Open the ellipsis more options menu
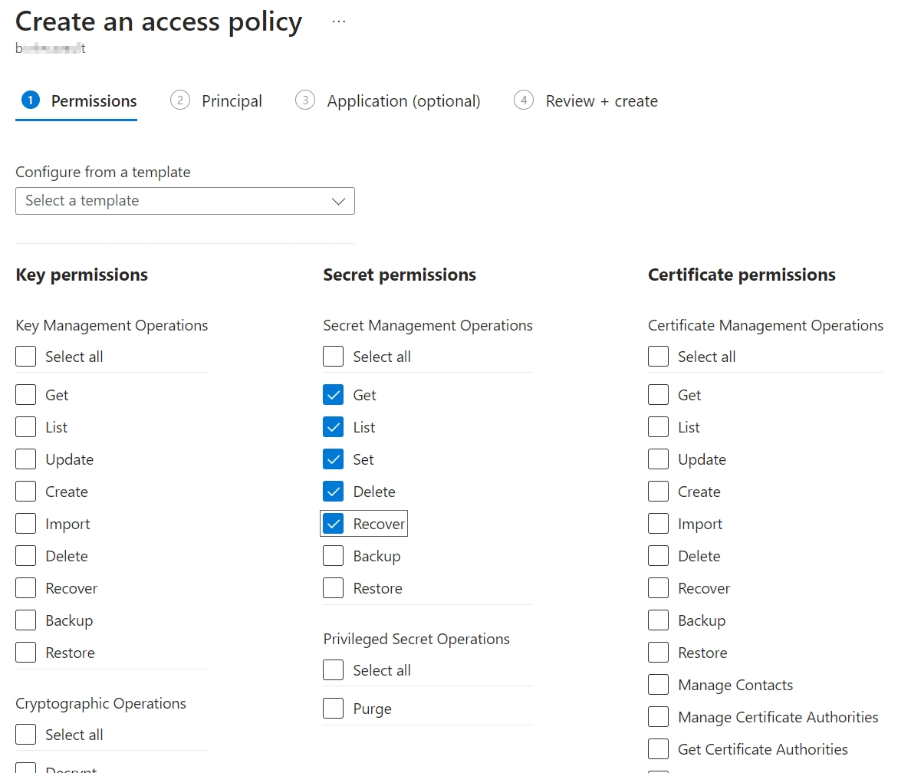The height and width of the screenshot is (773, 911). (x=339, y=21)
